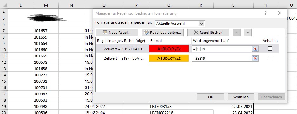Move the selected rule down
The image size is (297, 114).
[248, 33]
